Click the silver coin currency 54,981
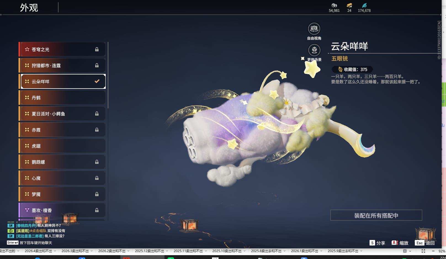The width and height of the screenshot is (446, 259). (334, 8)
